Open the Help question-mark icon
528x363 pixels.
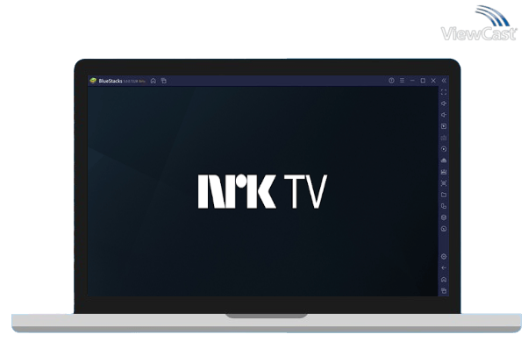[x=391, y=81]
